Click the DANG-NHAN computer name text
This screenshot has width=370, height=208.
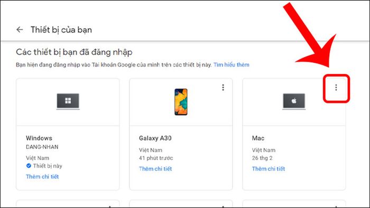(x=42, y=147)
